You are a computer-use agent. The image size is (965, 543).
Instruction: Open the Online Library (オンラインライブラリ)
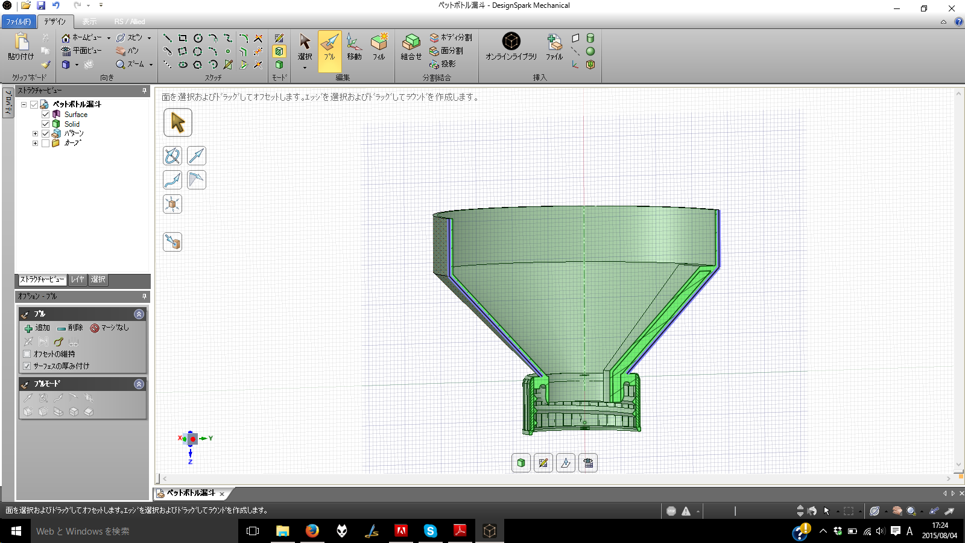tap(511, 46)
